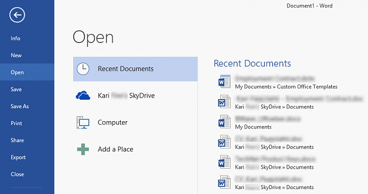Click the Document1 - Word title text
This screenshot has height=194, width=368.
click(x=309, y=6)
